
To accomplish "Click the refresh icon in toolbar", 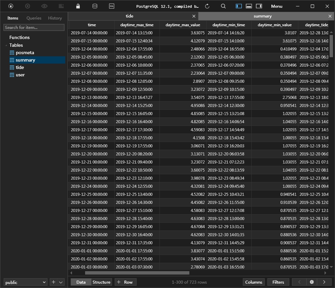I will point(207,6).
